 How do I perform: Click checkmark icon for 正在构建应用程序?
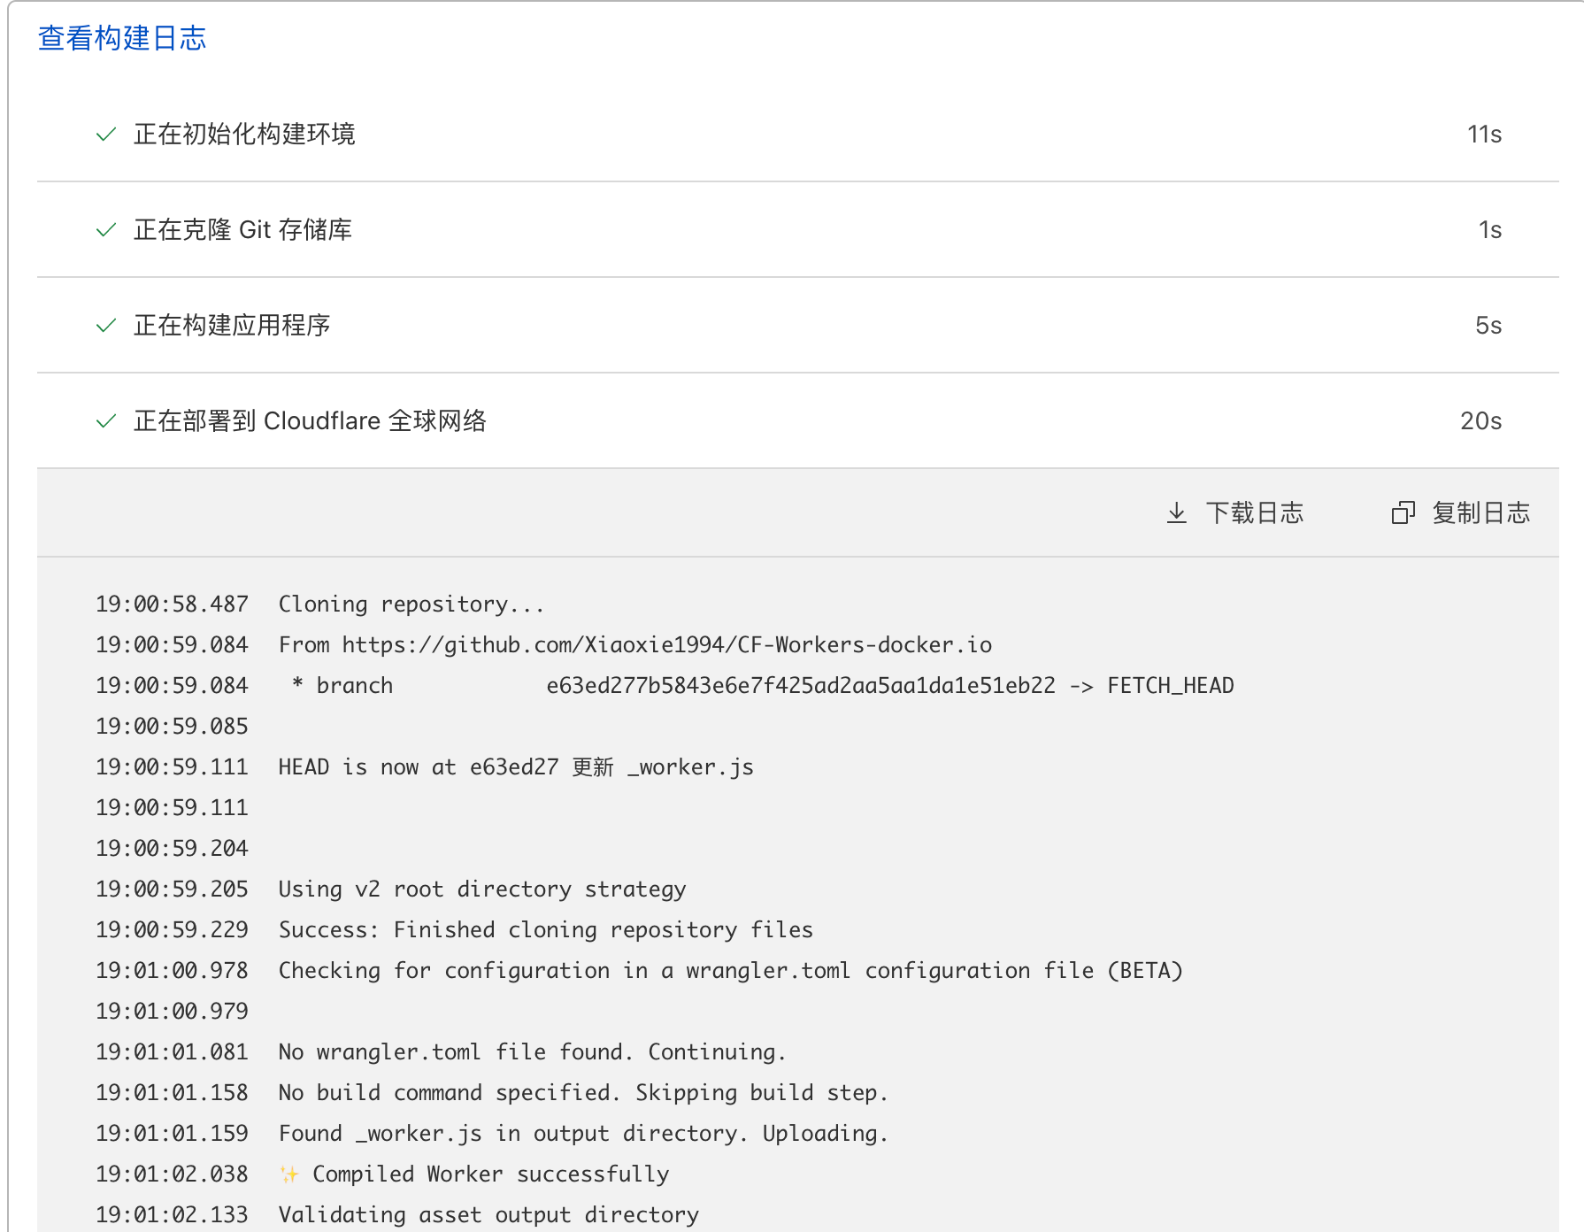(x=106, y=326)
